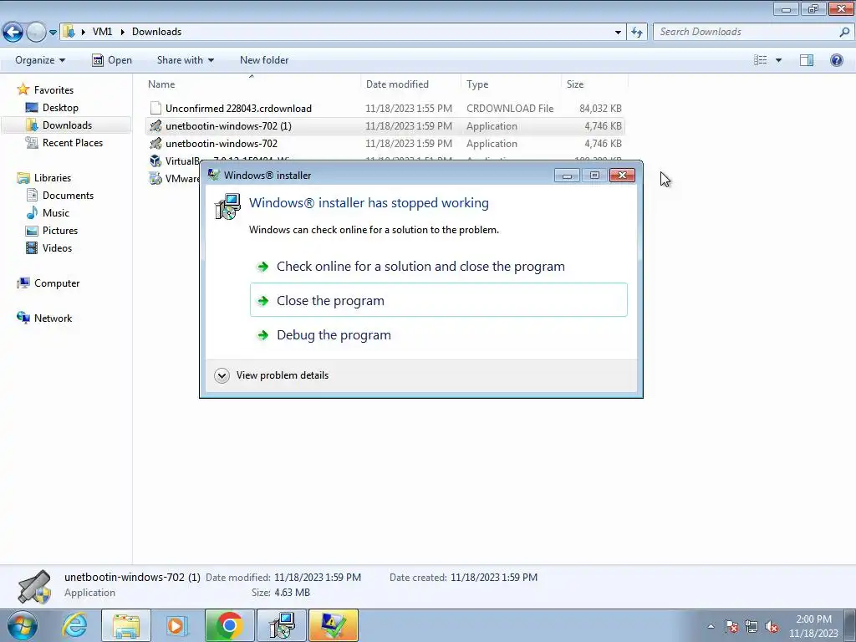
Task: Open the Share with menu
Action: click(185, 60)
